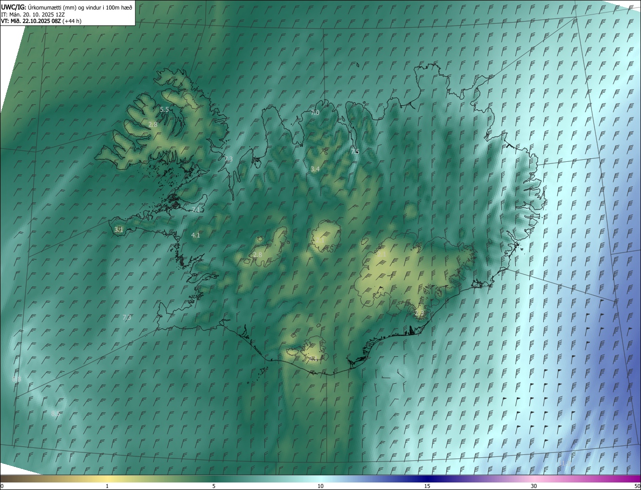Click the 7.0 value label on the north coast
This screenshot has width=641, height=490.
pos(315,113)
